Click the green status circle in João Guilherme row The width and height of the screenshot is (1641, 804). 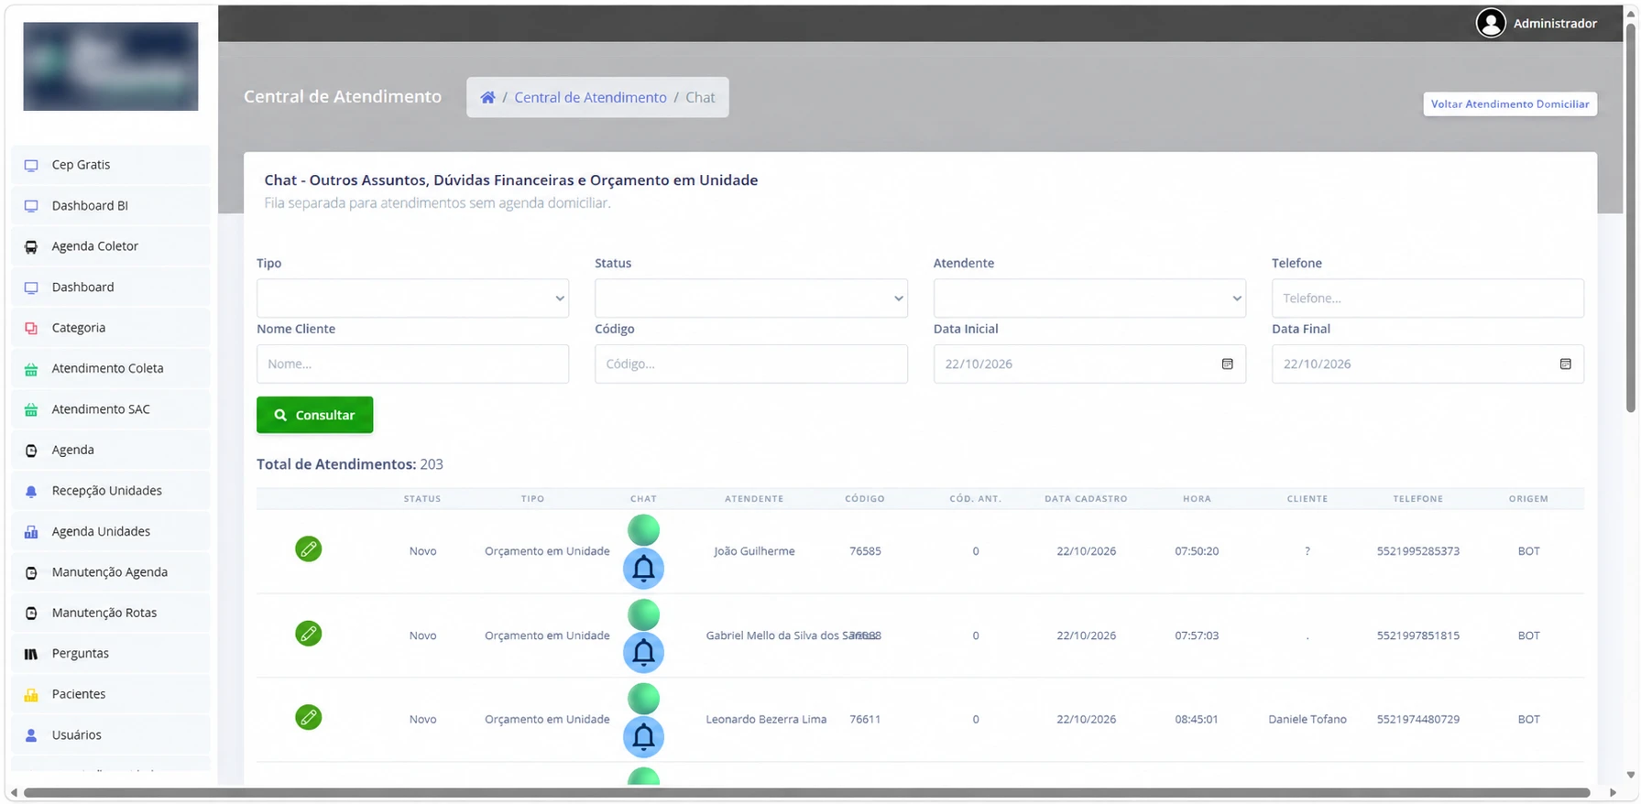643,530
